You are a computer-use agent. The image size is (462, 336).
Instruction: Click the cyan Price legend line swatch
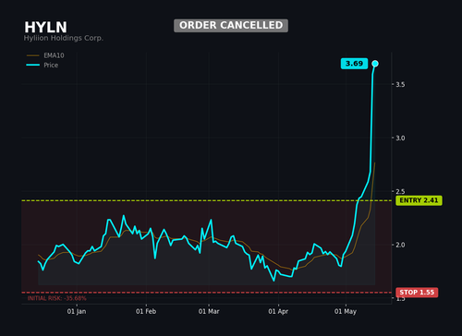pos(33,65)
